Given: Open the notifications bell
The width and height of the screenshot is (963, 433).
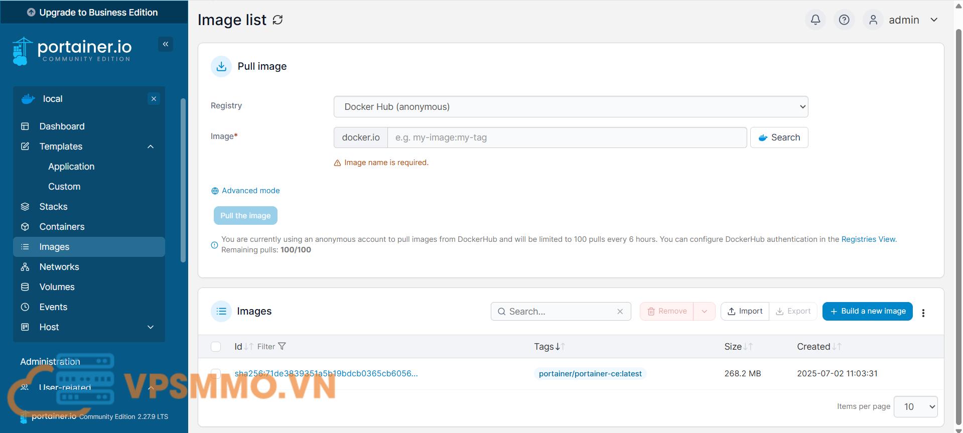Looking at the screenshot, I should (815, 20).
